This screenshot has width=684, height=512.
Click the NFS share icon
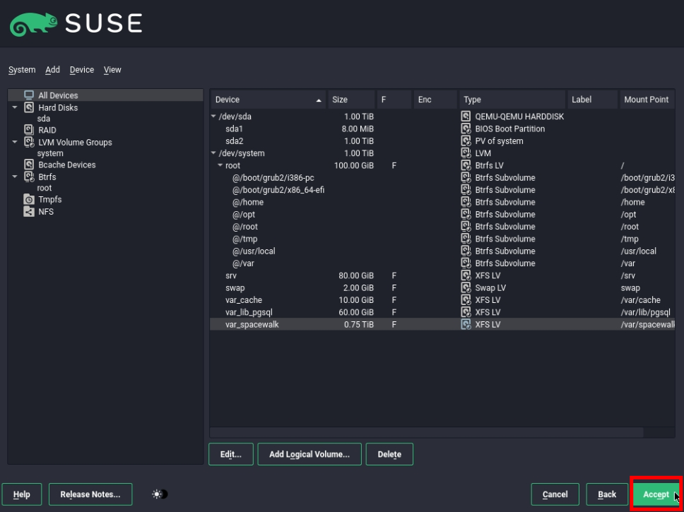(x=29, y=212)
